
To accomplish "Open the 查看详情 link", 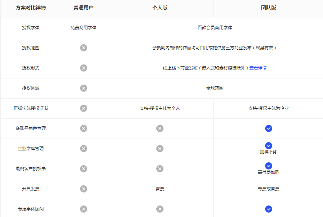I will [258, 68].
